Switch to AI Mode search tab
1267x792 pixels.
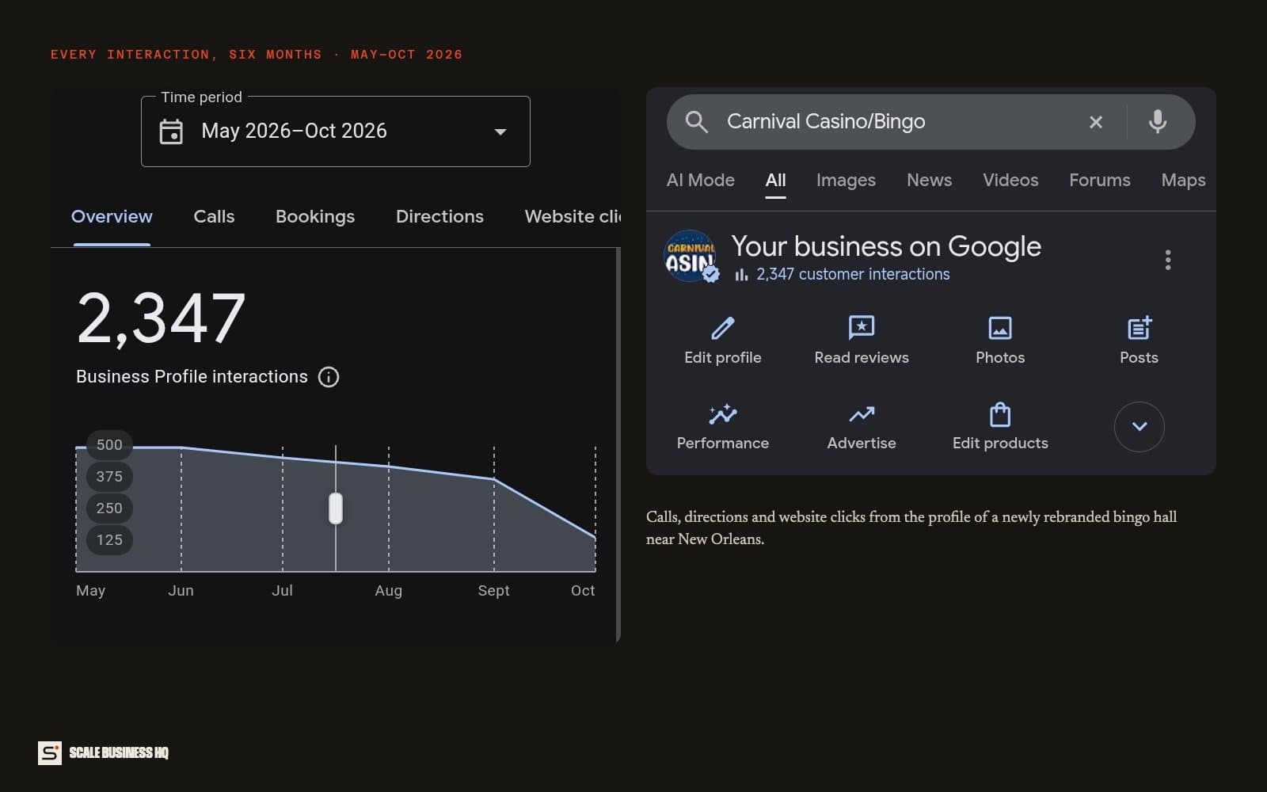[x=701, y=180]
